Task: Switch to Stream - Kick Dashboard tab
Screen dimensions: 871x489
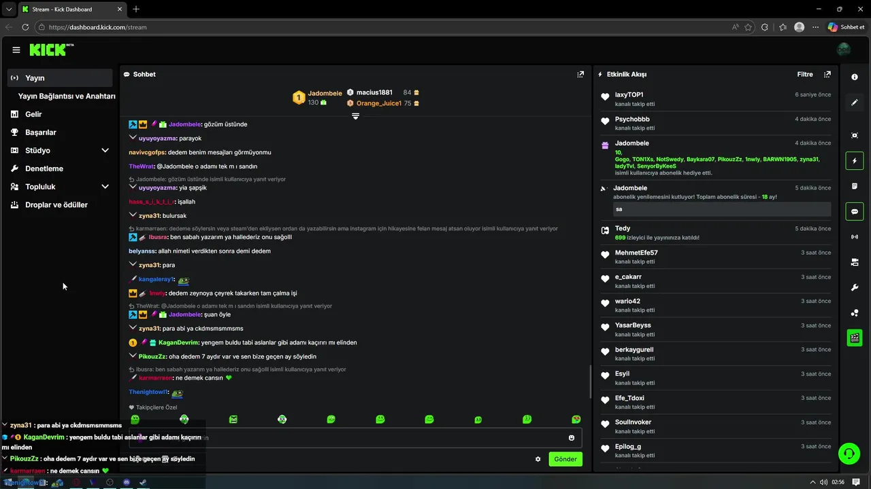Action: tap(71, 9)
